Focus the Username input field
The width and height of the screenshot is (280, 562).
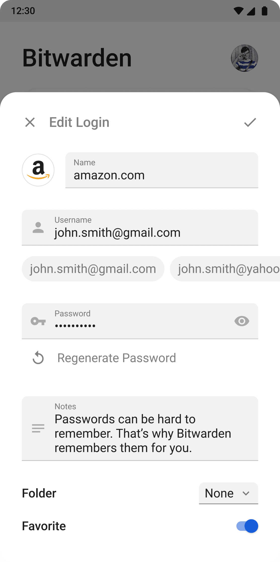[x=140, y=227]
